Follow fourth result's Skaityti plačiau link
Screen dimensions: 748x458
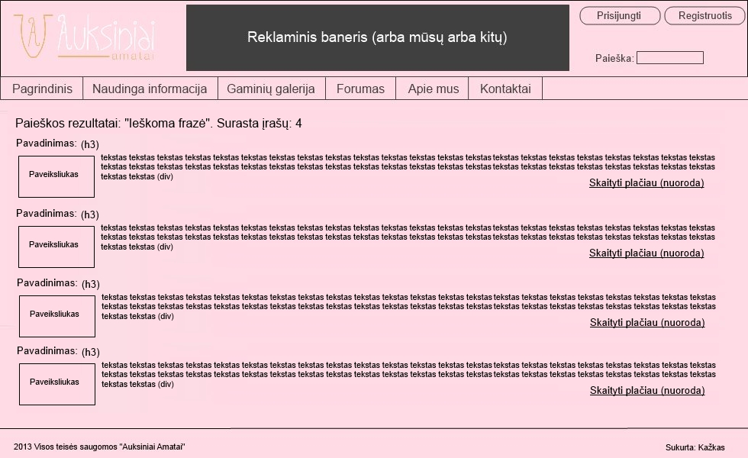coord(646,391)
